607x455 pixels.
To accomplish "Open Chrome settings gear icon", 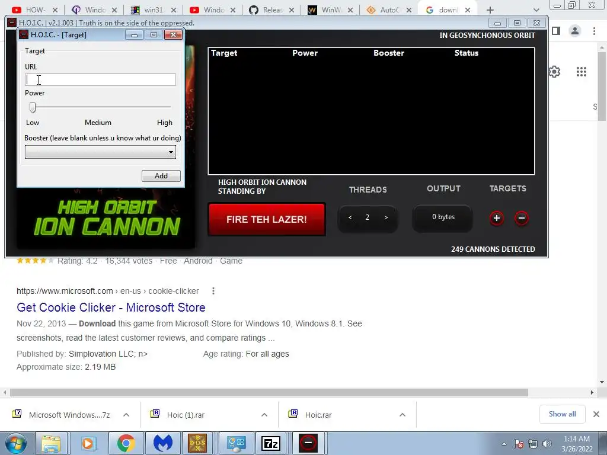I will (554, 72).
